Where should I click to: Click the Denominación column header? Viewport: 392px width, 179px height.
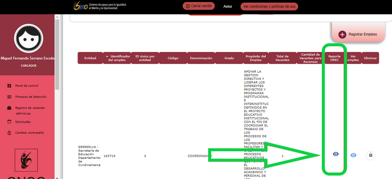coord(201,58)
